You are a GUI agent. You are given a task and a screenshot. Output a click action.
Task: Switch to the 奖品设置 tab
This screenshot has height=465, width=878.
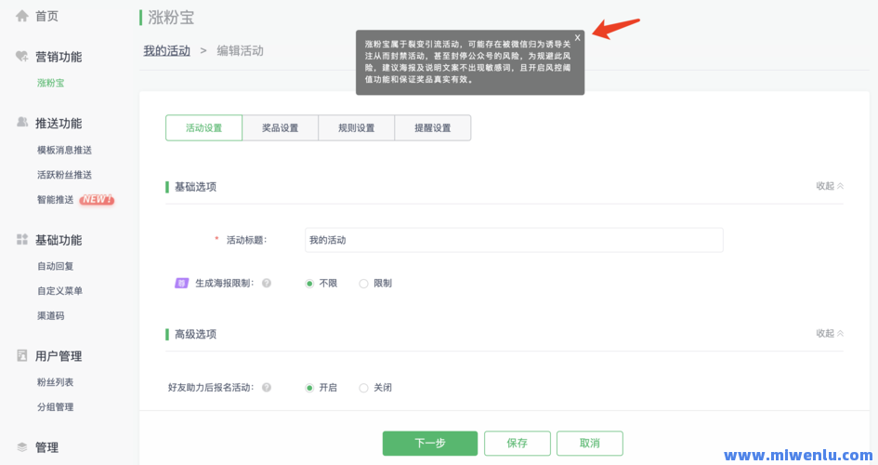click(x=280, y=127)
